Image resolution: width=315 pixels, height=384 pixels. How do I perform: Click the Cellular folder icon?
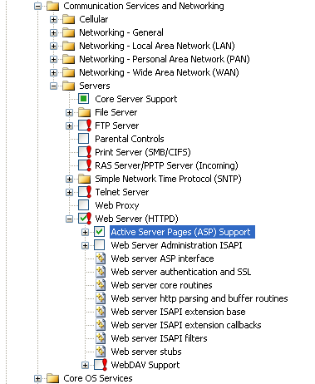point(68,19)
